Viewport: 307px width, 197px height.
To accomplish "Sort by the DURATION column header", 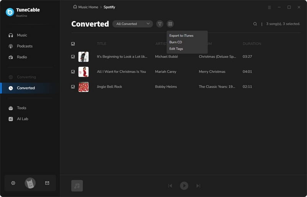I will [252, 44].
